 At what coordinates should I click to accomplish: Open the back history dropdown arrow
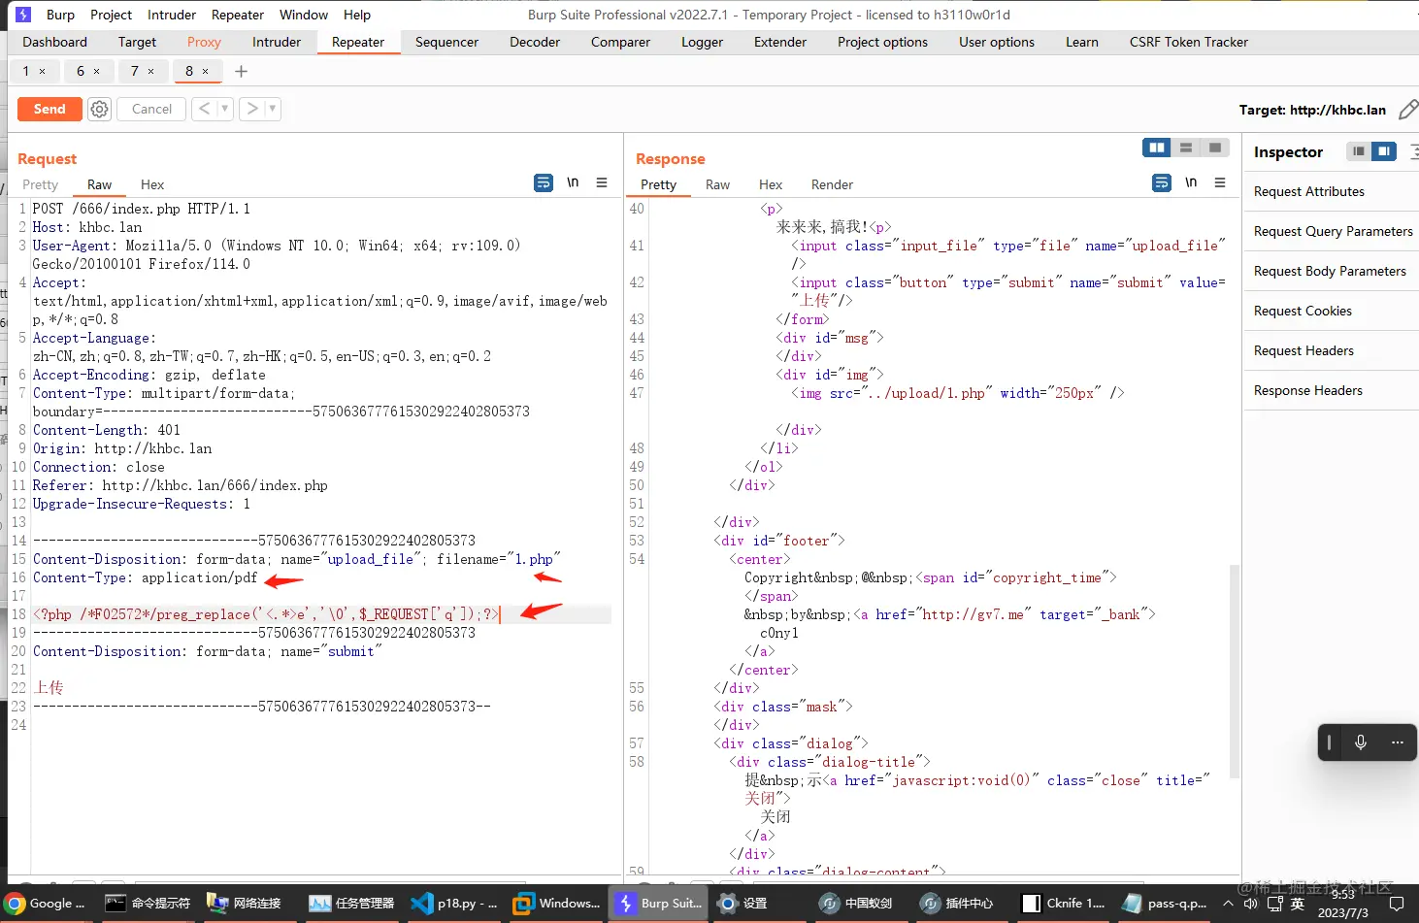click(x=225, y=109)
